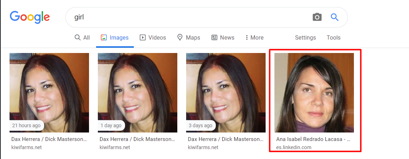Click the first kiwifarms.net source link
Screen dimensions: 409x159
[x=26, y=147]
